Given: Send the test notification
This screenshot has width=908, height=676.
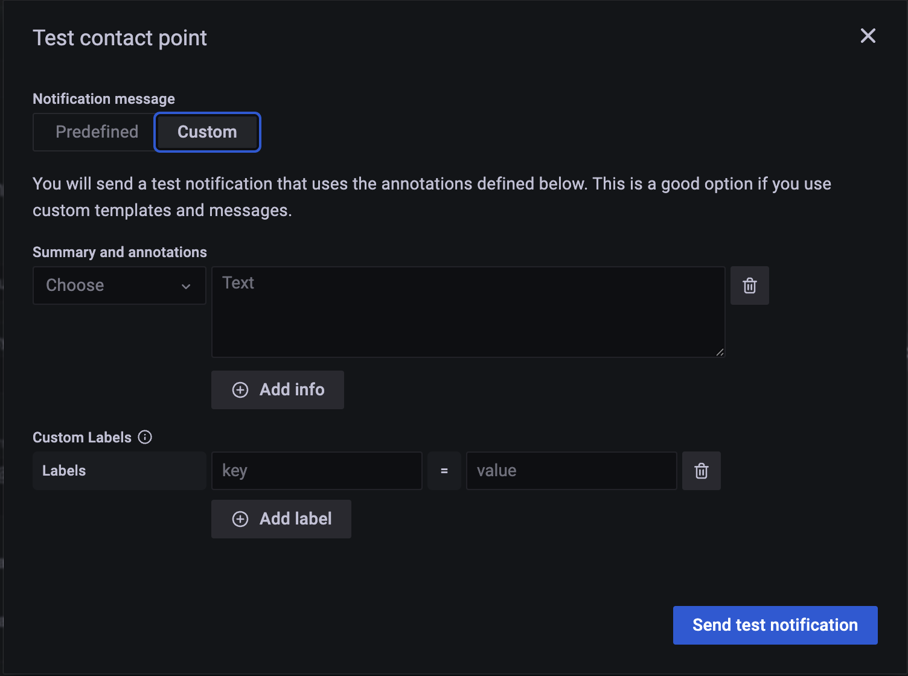Looking at the screenshot, I should 775,625.
